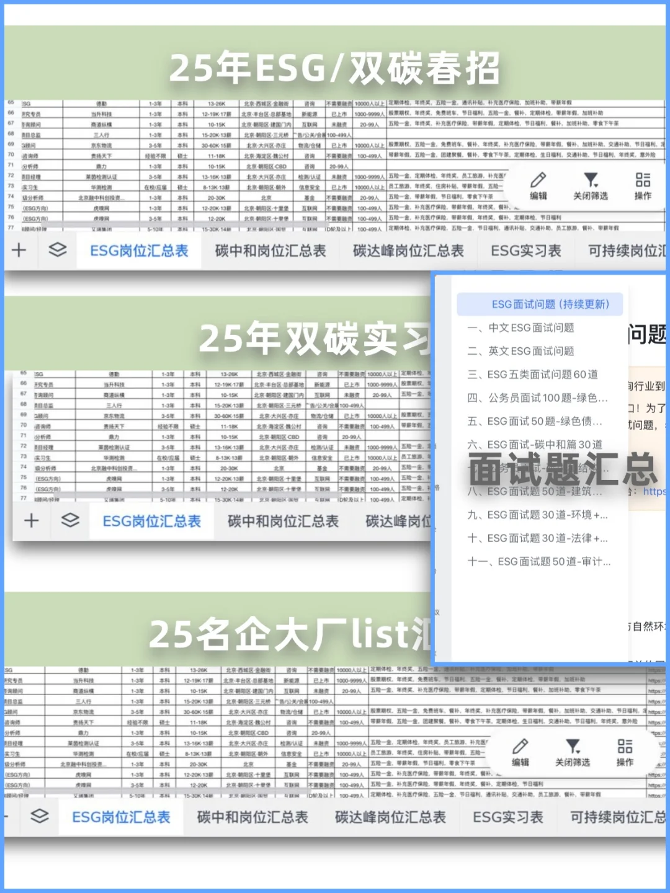Select 可持续岗位汇总 tab in 名企大厂list spreadsheet

click(x=618, y=817)
